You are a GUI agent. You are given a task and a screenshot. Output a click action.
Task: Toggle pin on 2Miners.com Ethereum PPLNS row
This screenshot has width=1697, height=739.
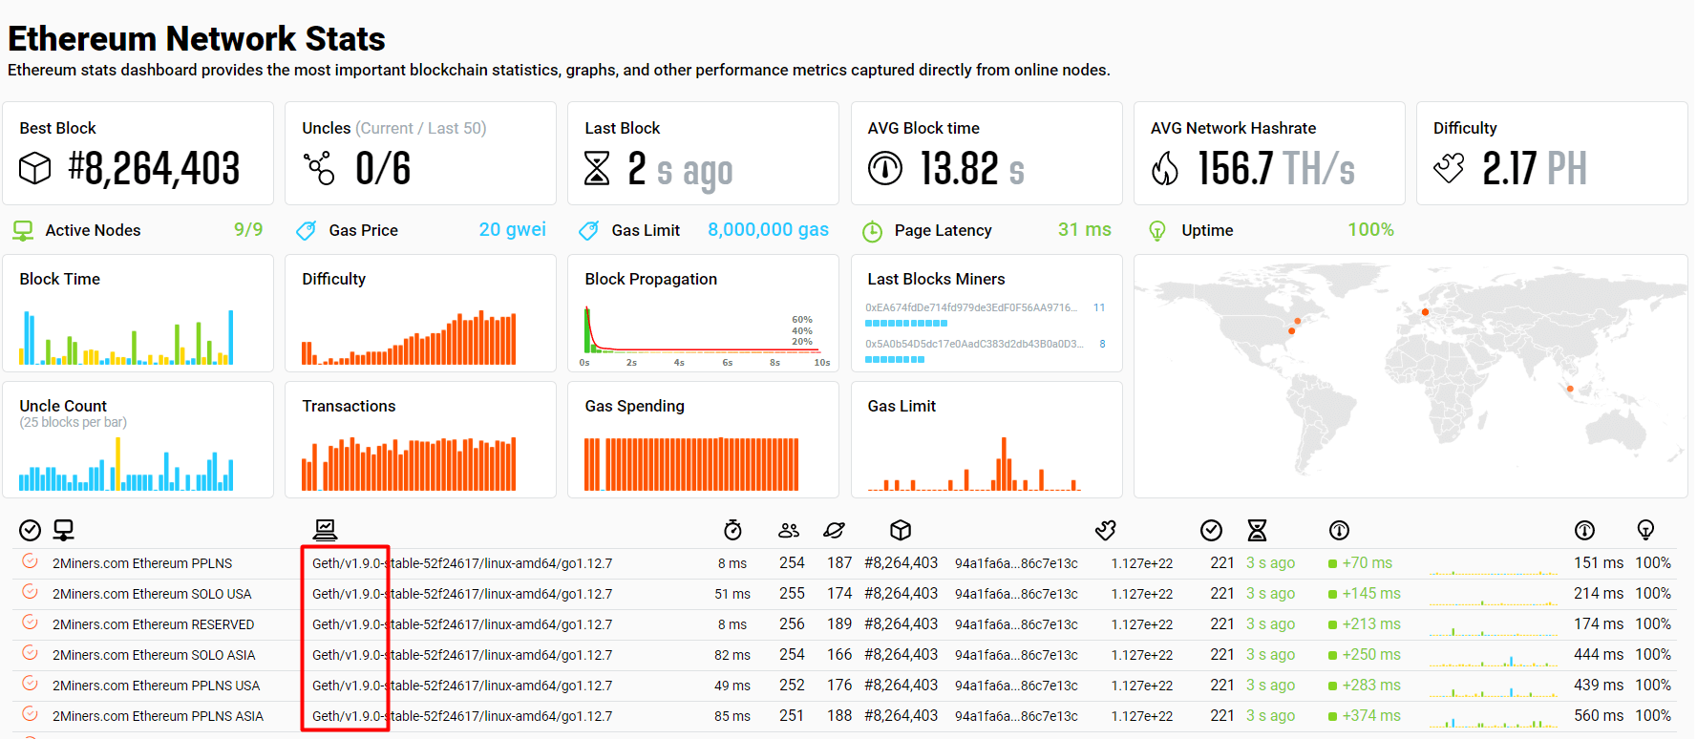pyautogui.click(x=31, y=561)
